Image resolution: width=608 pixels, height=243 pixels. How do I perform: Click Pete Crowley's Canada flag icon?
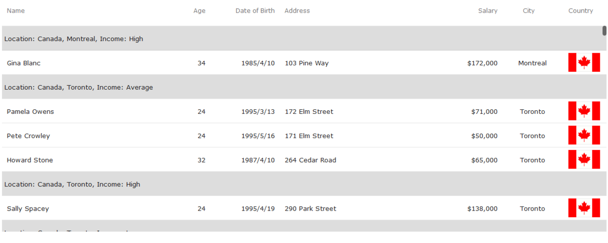pos(584,136)
